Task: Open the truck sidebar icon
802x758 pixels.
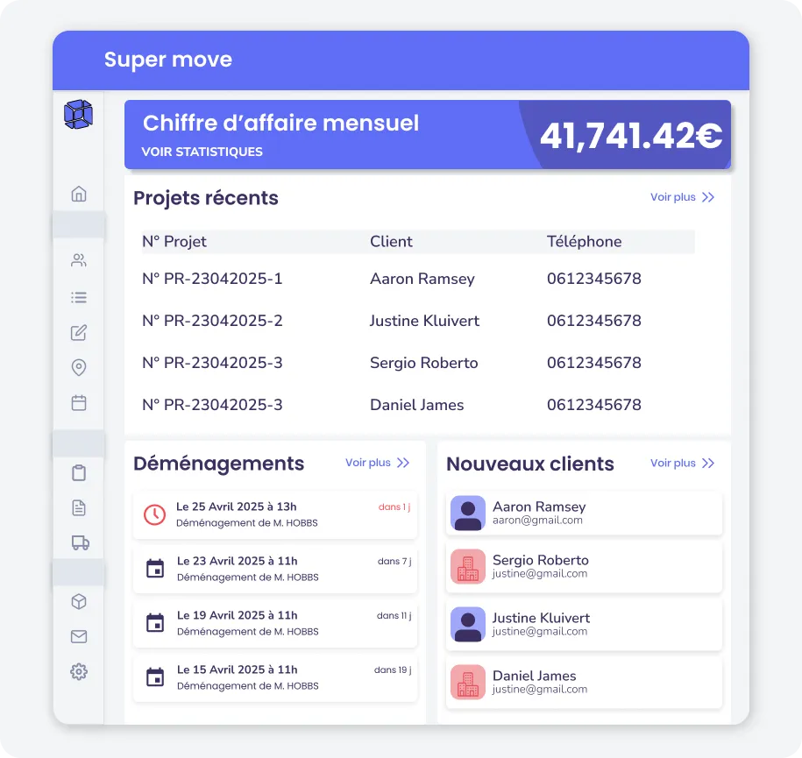Action: 81,542
